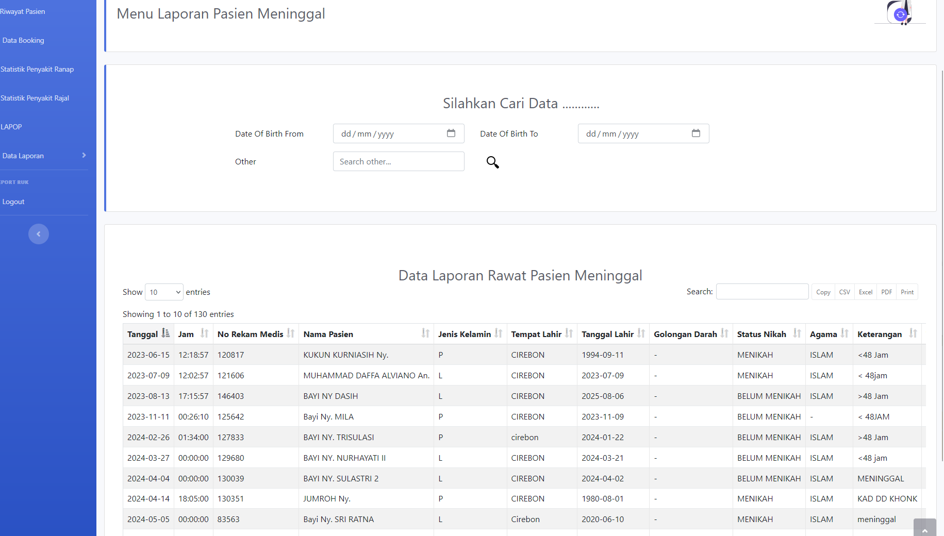Open the Show entries count dropdown
Image resolution: width=944 pixels, height=536 pixels.
pos(164,292)
